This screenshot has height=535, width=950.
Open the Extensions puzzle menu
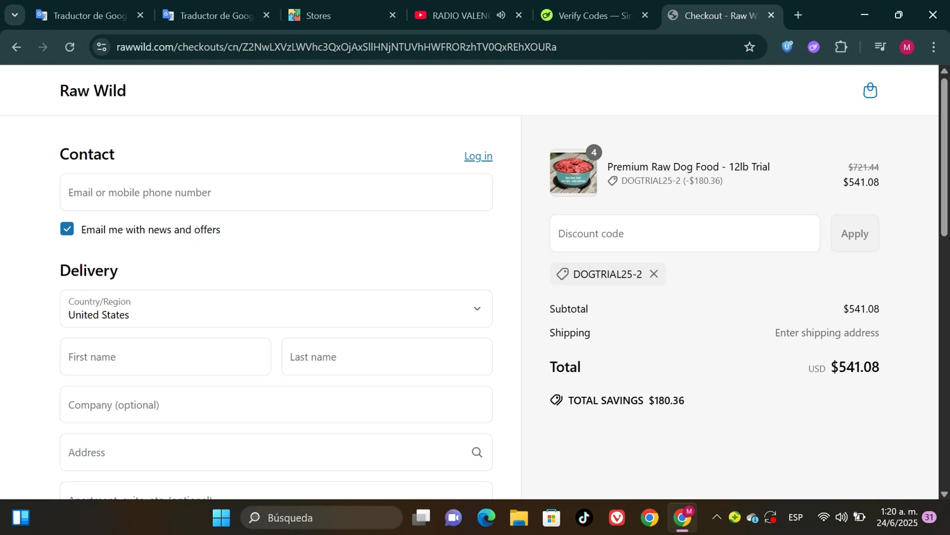841,47
